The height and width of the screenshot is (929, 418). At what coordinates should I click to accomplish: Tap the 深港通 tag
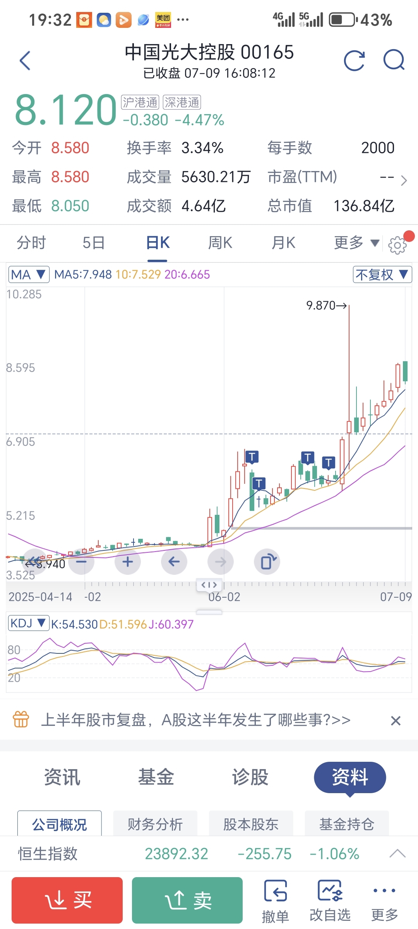point(182,103)
